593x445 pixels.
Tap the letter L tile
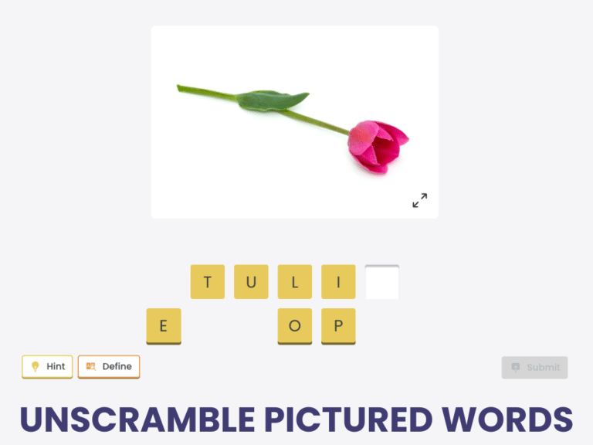tap(294, 282)
